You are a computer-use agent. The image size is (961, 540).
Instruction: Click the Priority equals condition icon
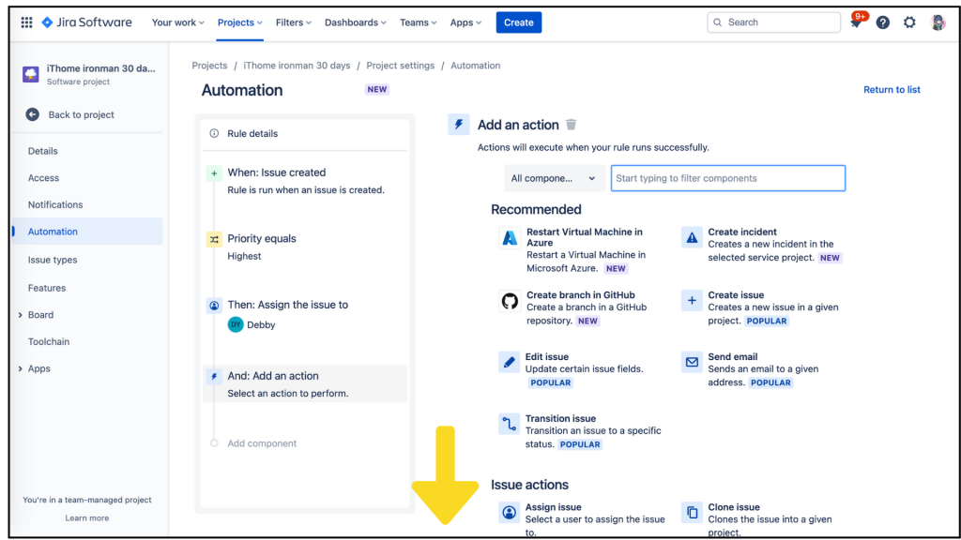point(214,239)
